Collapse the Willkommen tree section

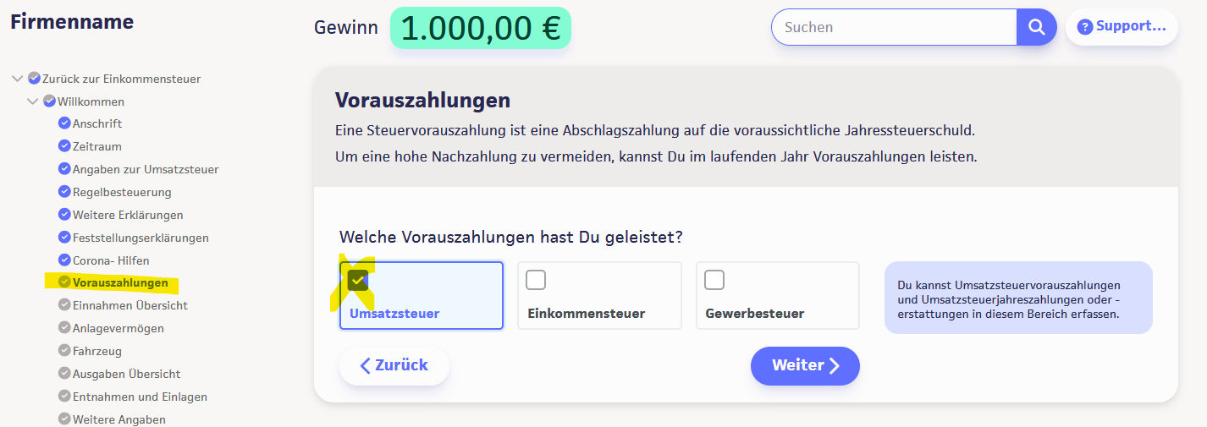coord(33,101)
